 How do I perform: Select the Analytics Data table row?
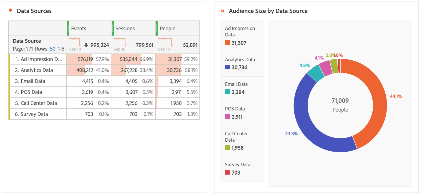click(37, 70)
